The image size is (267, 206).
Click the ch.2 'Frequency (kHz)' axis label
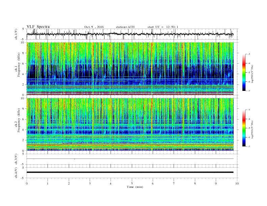tap(19, 120)
